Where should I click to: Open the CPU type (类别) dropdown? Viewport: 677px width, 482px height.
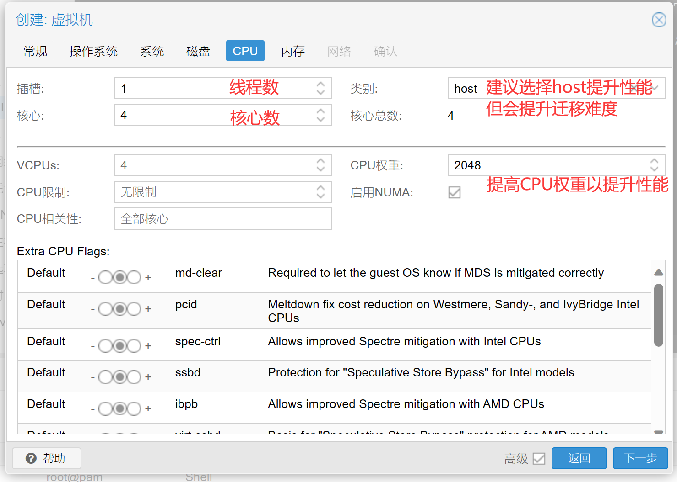pyautogui.click(x=655, y=88)
